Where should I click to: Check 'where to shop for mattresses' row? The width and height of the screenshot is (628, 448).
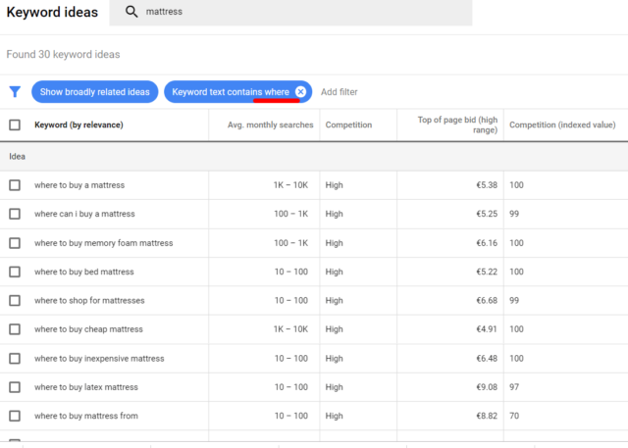pos(15,300)
